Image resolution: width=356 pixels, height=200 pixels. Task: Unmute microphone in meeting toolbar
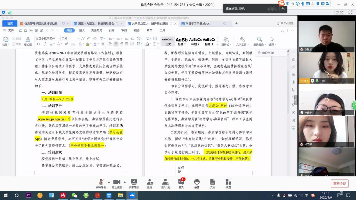coord(101,183)
